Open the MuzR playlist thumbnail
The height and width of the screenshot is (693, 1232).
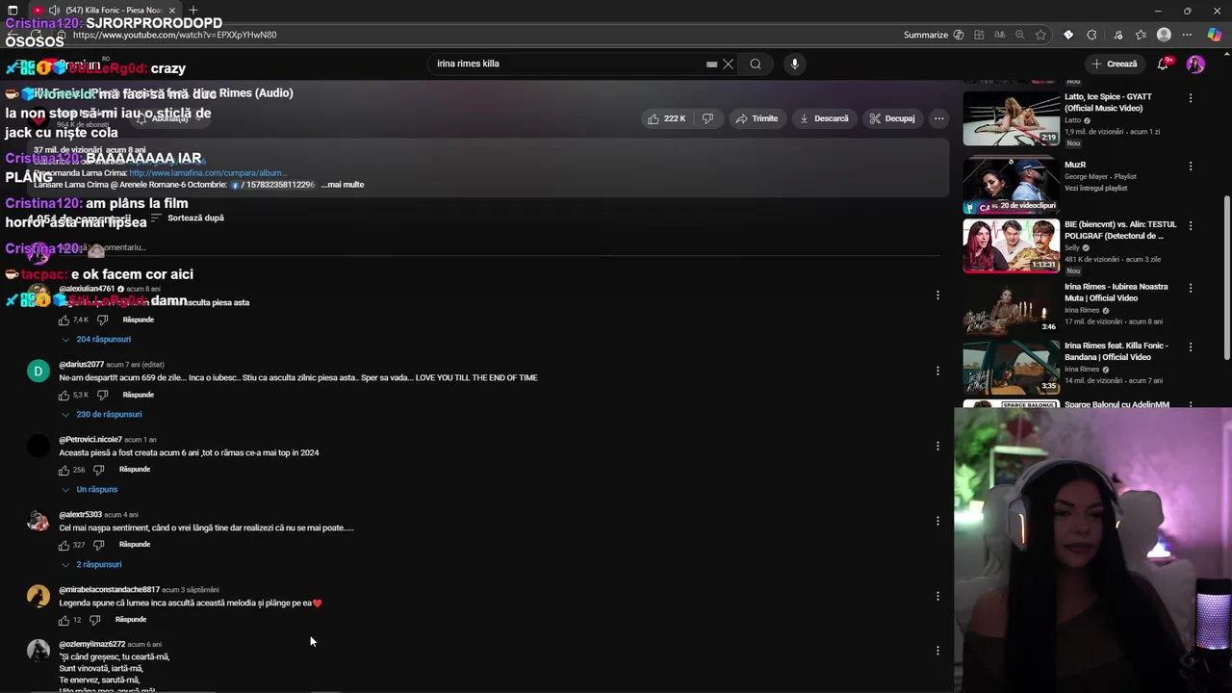(1011, 185)
